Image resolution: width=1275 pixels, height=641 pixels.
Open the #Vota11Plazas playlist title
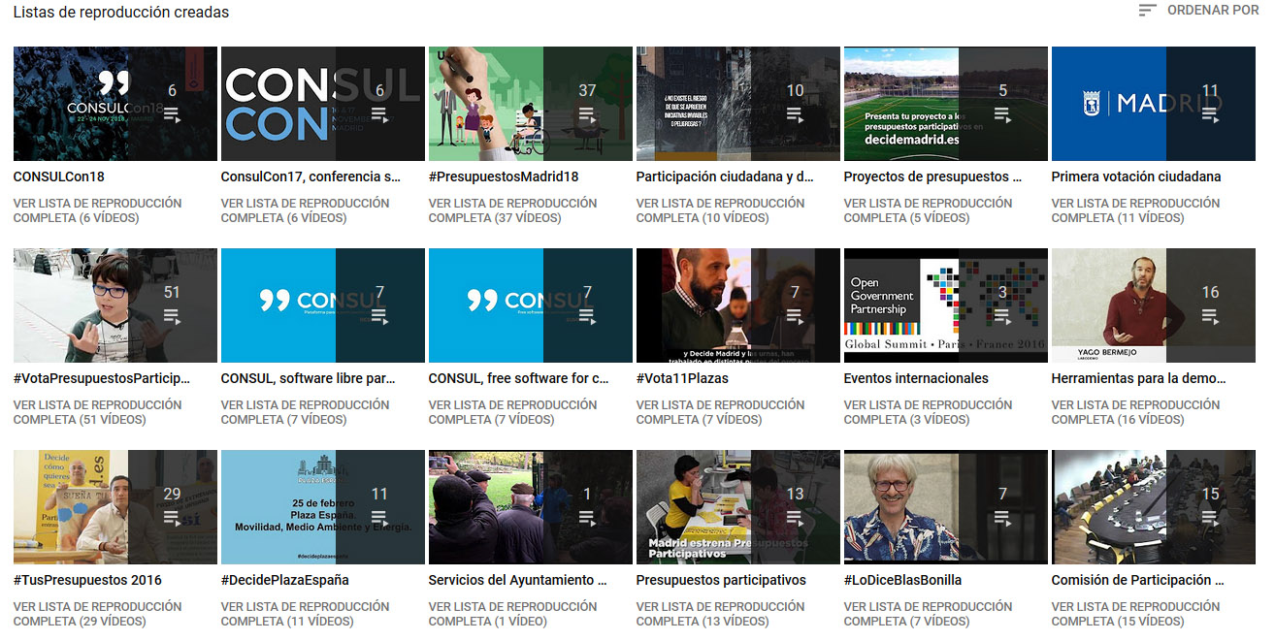[x=682, y=378]
